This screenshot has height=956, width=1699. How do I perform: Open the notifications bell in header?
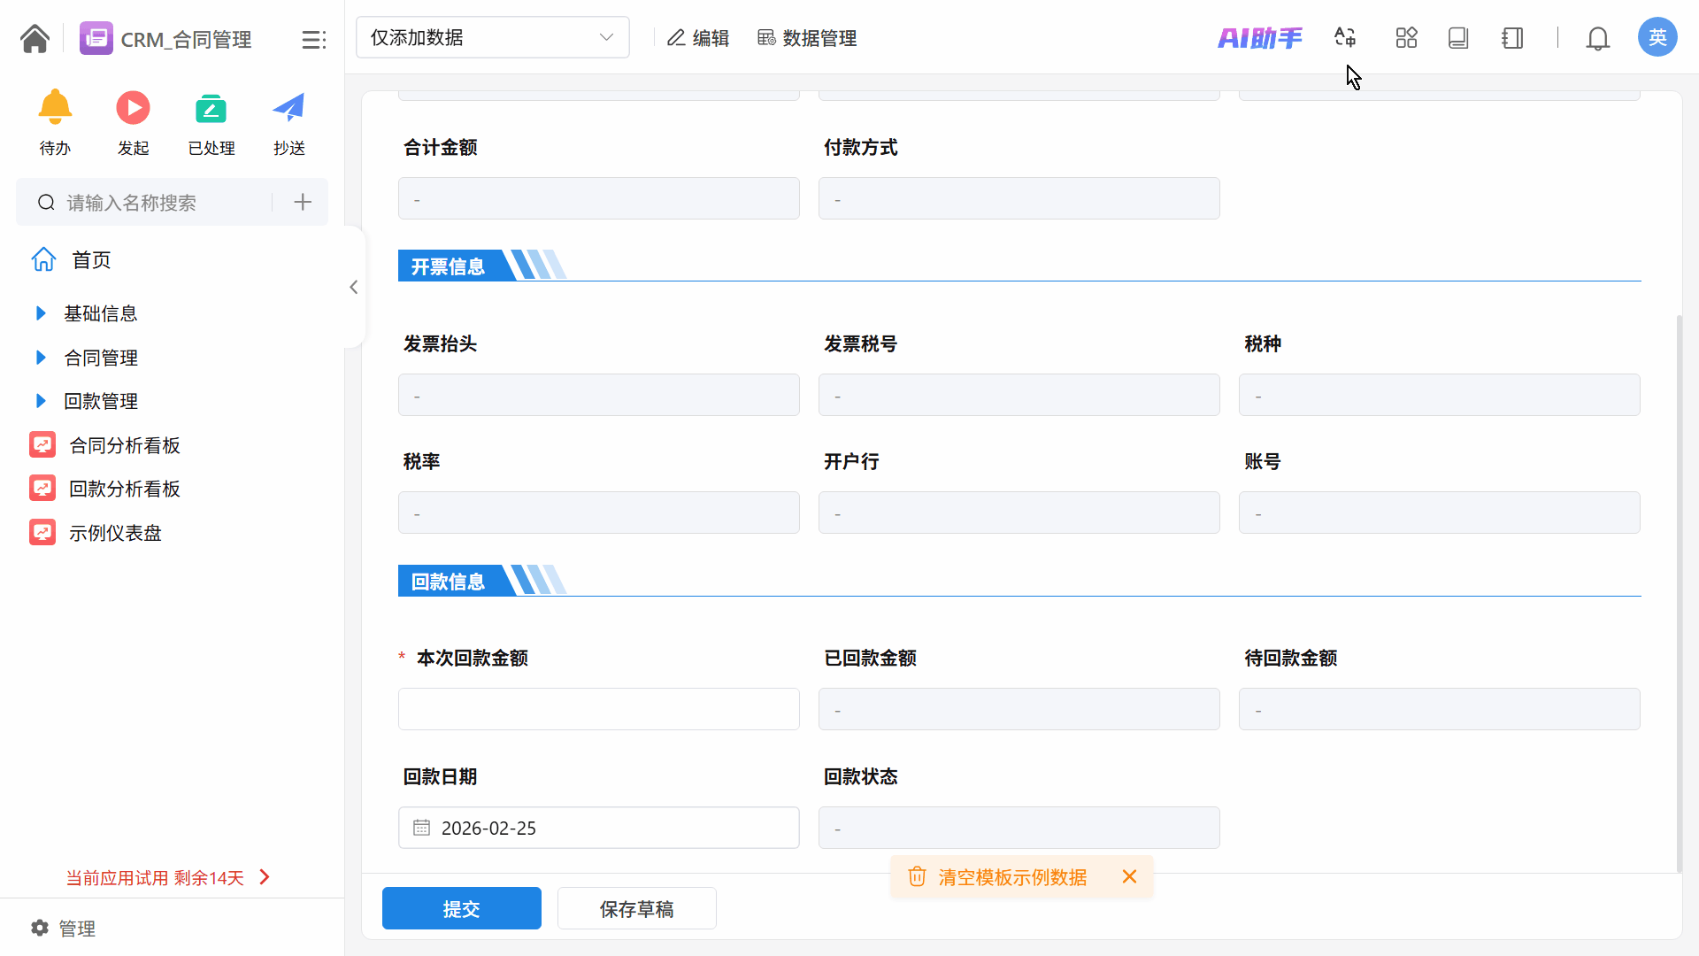pos(1597,38)
